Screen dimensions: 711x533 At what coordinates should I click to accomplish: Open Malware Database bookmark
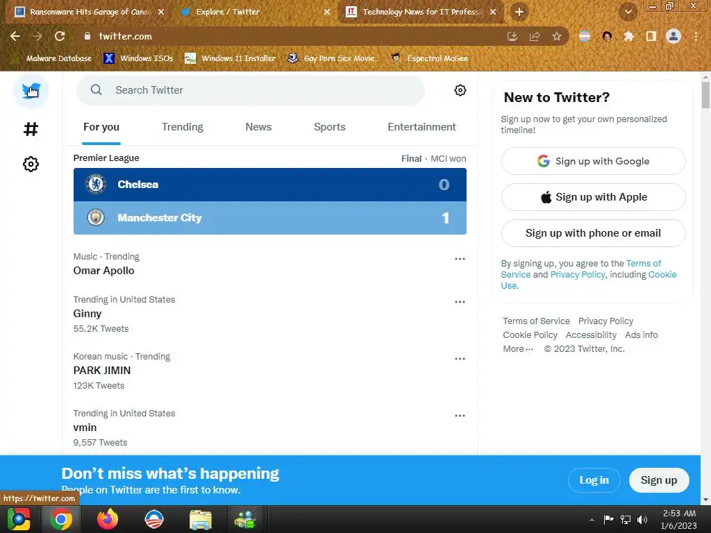pyautogui.click(x=53, y=58)
